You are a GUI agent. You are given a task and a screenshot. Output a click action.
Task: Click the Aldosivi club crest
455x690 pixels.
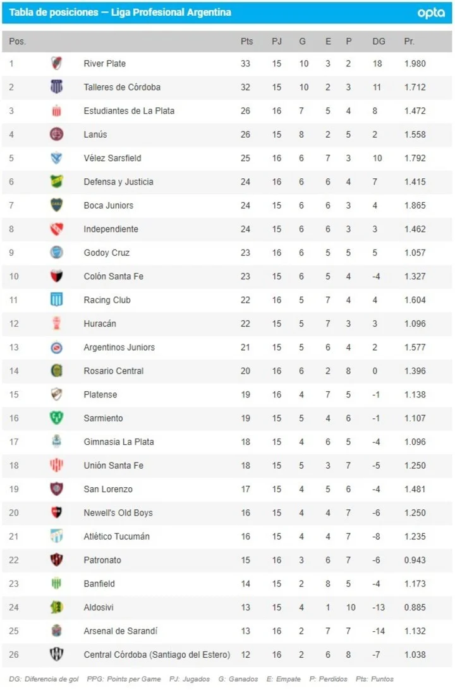[x=56, y=607]
